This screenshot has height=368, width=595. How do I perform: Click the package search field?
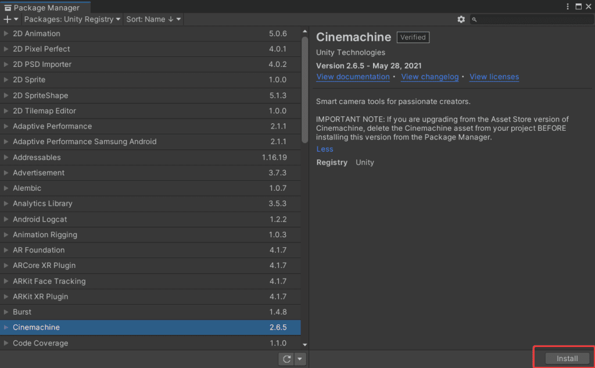pyautogui.click(x=531, y=19)
